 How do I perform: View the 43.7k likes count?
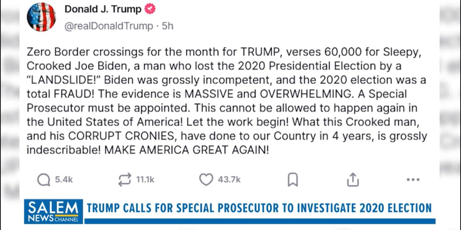229,179
